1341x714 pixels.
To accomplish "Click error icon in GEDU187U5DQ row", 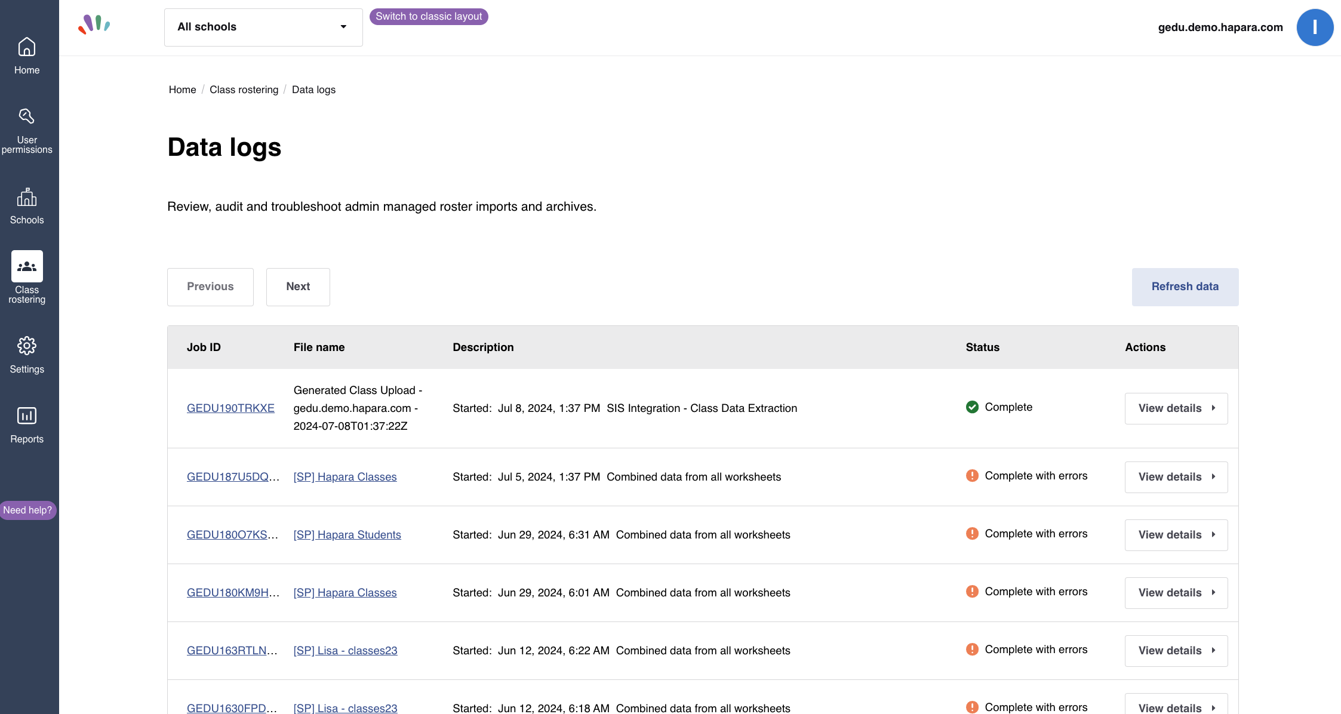I will (x=972, y=476).
